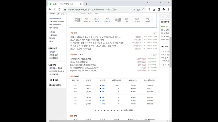Click the vertical page scrollbar thumb
This screenshot has width=218, height=122.
point(170,52)
